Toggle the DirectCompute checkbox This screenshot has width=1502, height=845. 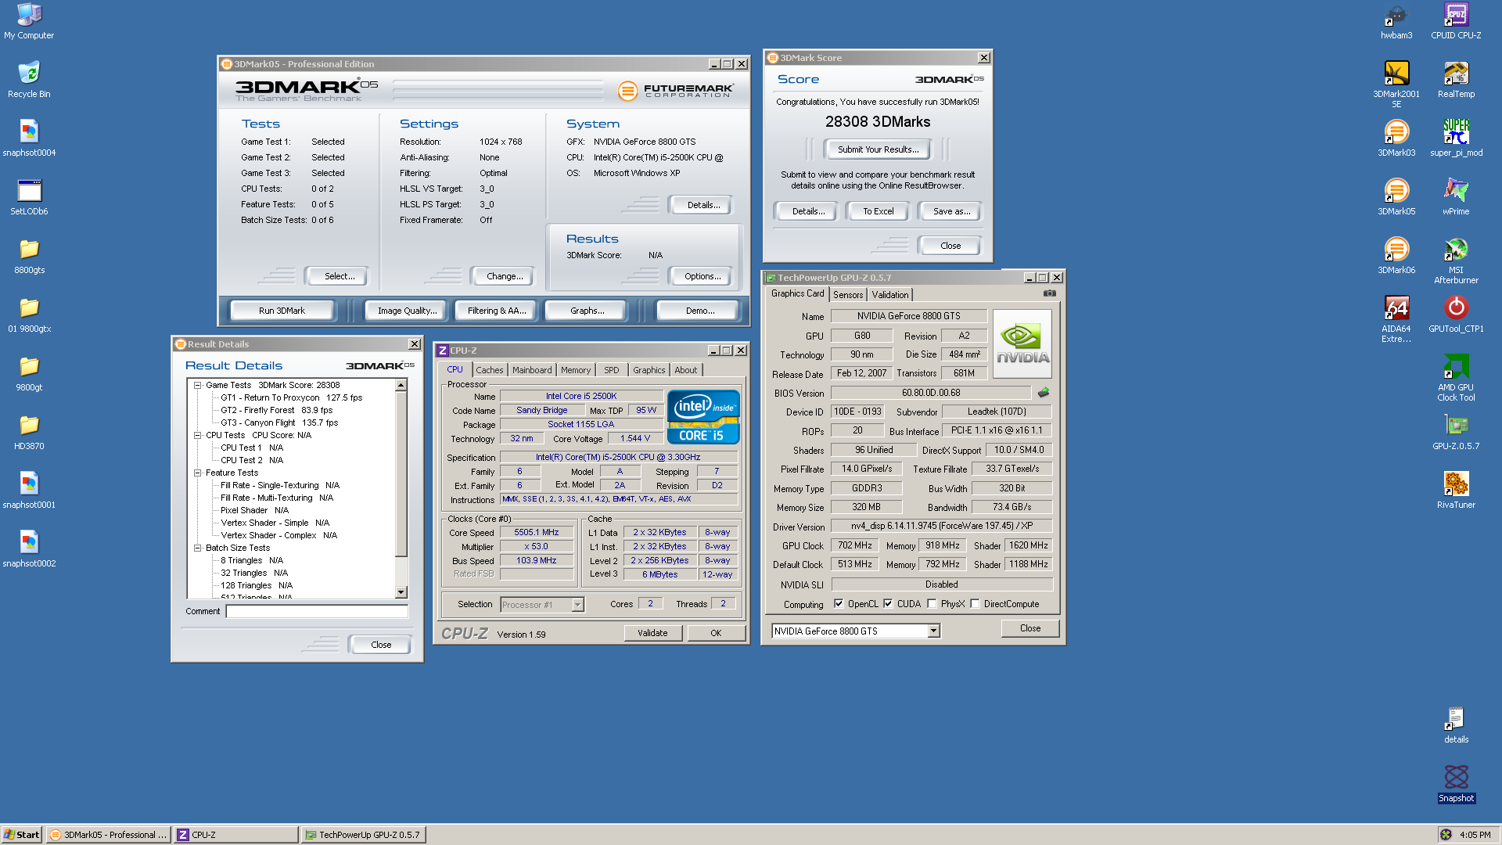975,603
